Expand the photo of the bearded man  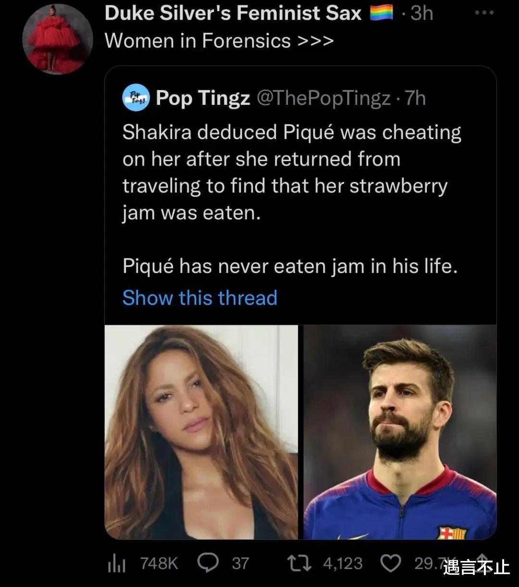coord(400,432)
